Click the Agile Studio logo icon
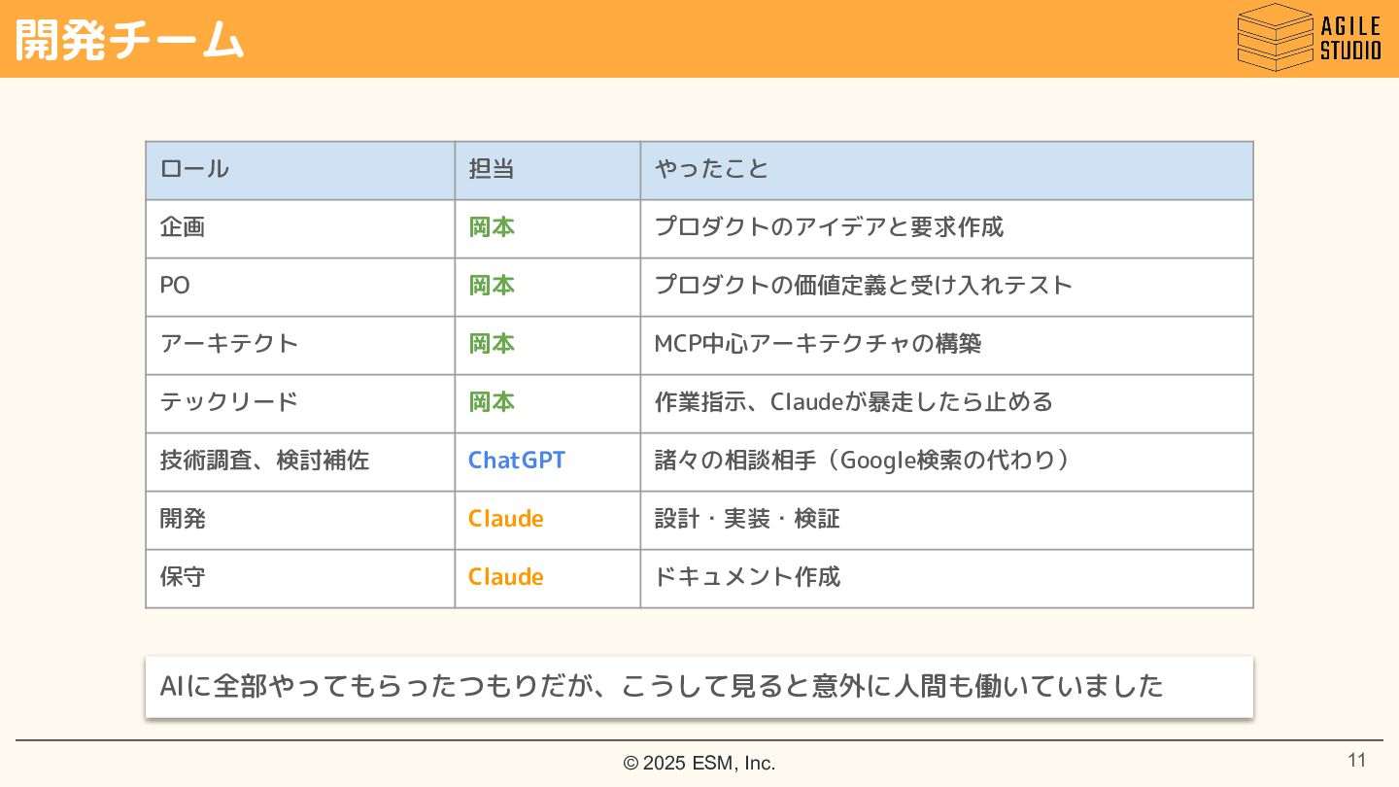Screen dimensions: 1399x787 pos(1274,37)
